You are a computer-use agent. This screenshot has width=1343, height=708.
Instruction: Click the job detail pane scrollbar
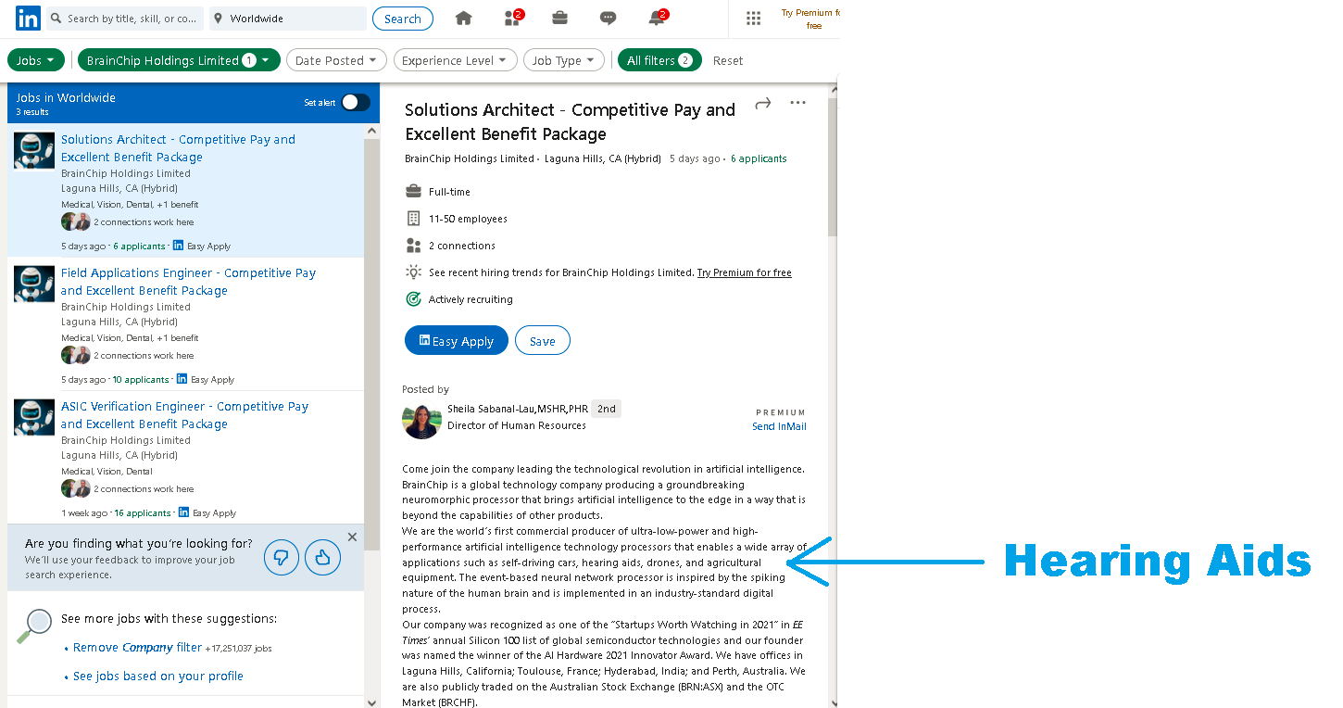pyautogui.click(x=832, y=167)
